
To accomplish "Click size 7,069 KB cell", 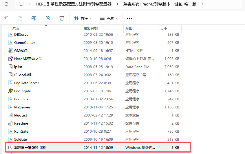I will [x=172, y=67].
